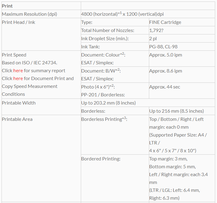This screenshot has height=203, width=217.
Task: Select the "Approx. 8.6 ipm" B/W speed value
Action: (166, 71)
